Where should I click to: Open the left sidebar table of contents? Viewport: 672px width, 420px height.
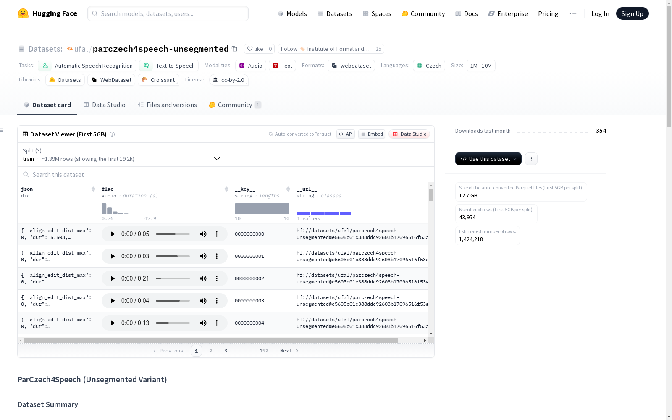click(2, 130)
